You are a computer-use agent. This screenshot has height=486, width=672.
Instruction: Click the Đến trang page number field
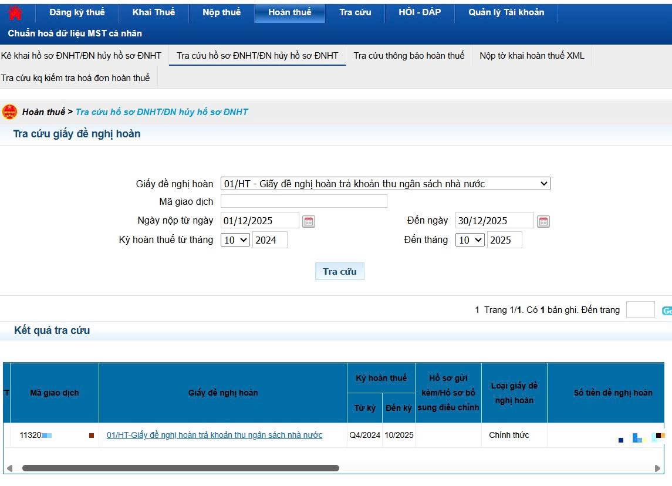tap(640, 309)
